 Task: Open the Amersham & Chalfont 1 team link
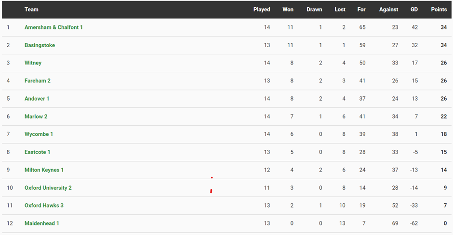[x=53, y=27]
